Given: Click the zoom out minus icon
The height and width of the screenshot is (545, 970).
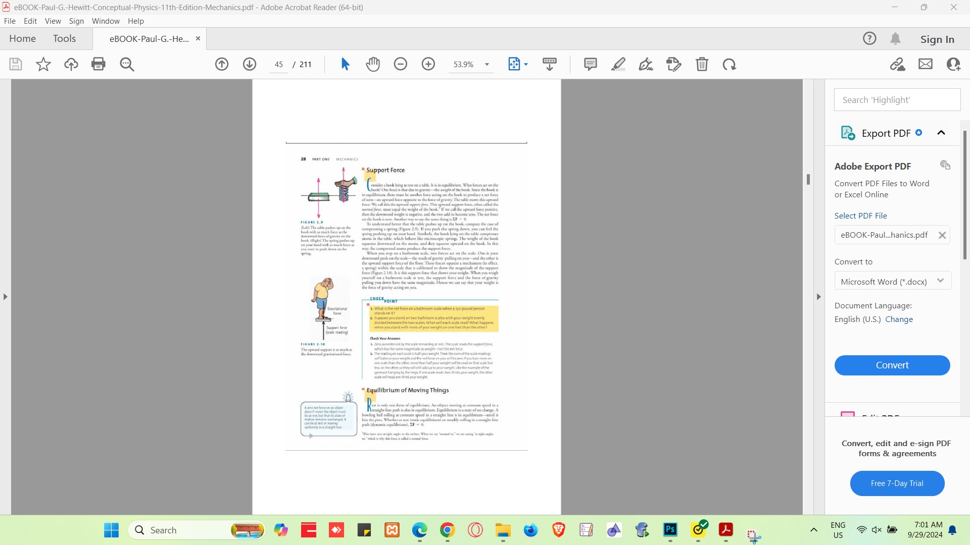Looking at the screenshot, I should [x=401, y=64].
